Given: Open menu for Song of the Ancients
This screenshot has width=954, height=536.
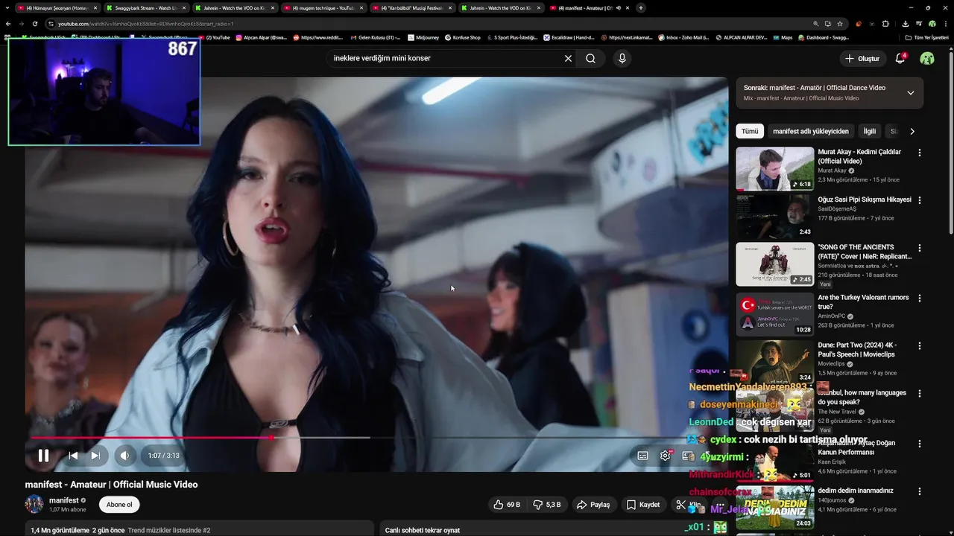Looking at the screenshot, I should (919, 248).
